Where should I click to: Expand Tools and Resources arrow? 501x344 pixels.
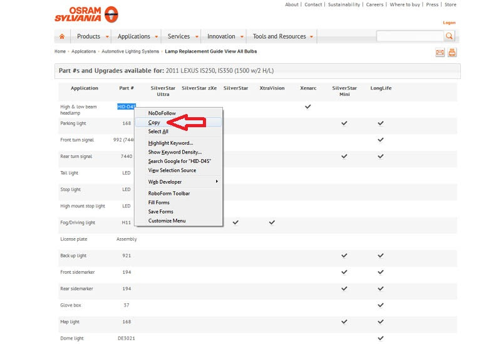311,37
